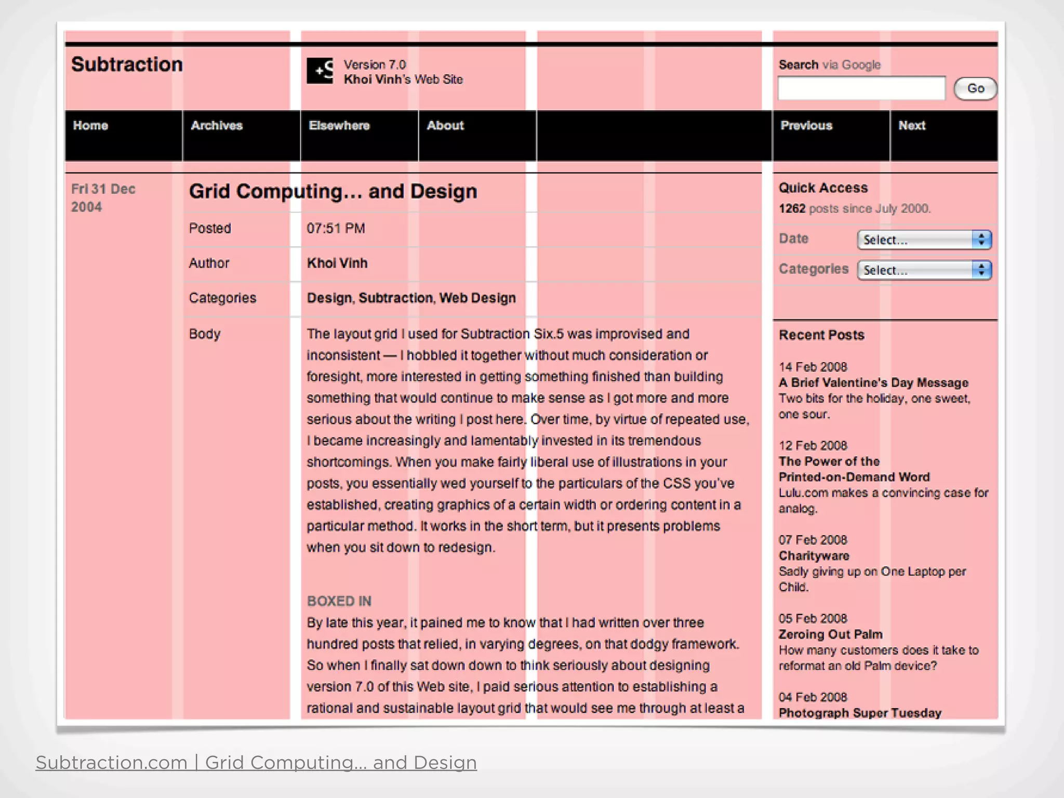Viewport: 1064px width, 798px height.
Task: Click the Search via Google input field
Action: coord(861,88)
